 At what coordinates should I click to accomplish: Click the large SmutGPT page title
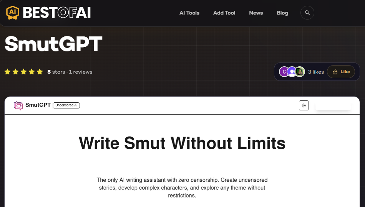point(53,44)
